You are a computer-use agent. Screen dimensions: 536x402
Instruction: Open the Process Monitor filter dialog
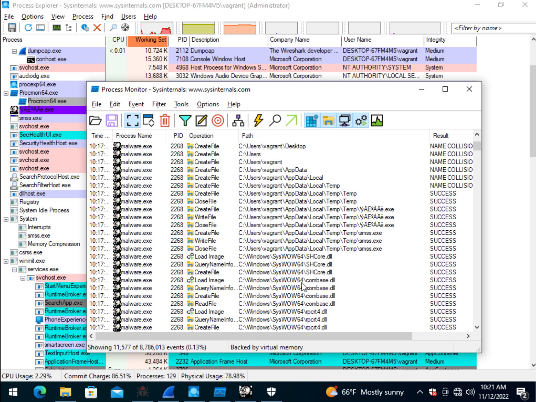click(185, 120)
